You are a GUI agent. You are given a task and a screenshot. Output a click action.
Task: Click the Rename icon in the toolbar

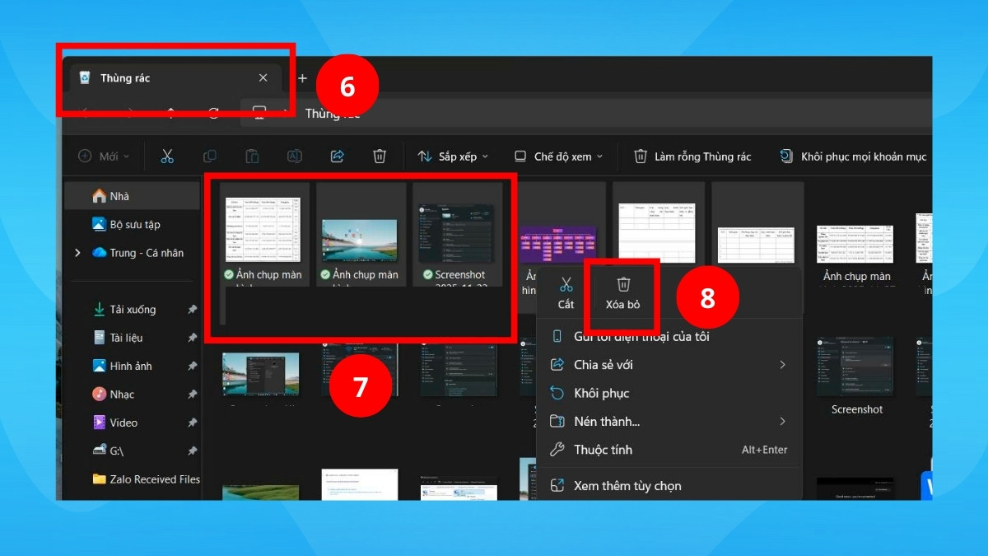click(x=295, y=157)
